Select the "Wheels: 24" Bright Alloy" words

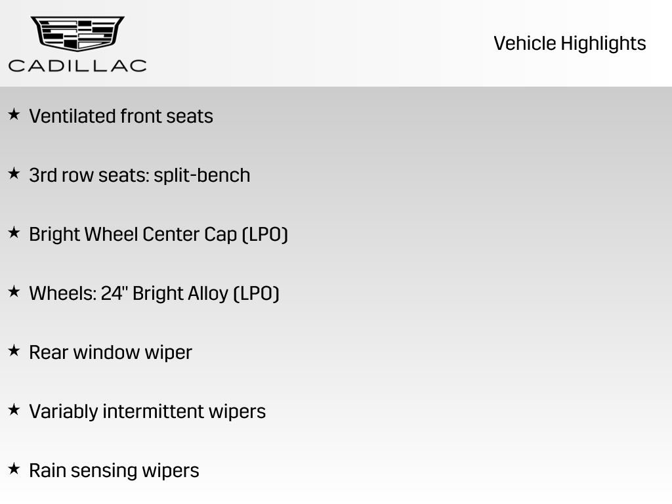pyautogui.click(x=129, y=293)
